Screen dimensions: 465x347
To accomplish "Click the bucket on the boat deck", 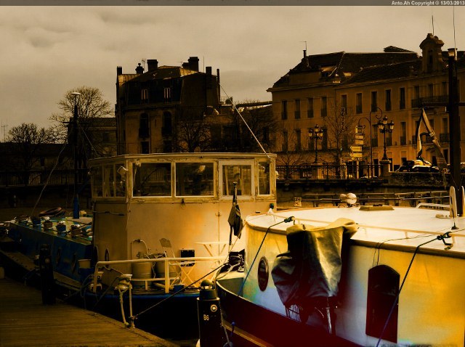I will coord(141,270).
